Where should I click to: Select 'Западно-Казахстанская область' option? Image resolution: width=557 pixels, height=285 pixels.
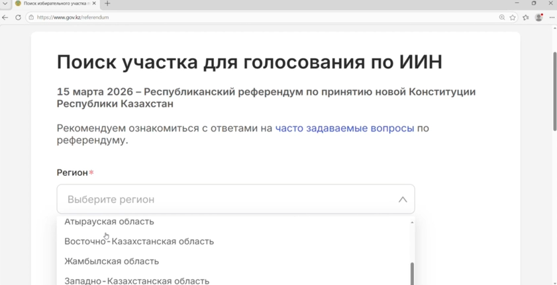[x=136, y=280]
